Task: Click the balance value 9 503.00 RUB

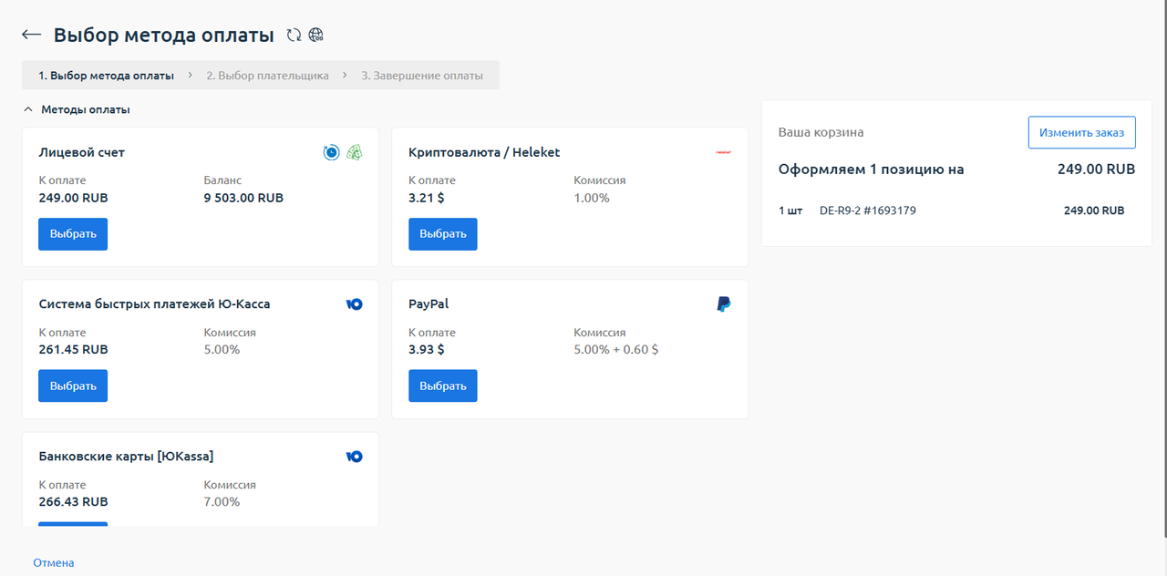Action: (x=243, y=198)
